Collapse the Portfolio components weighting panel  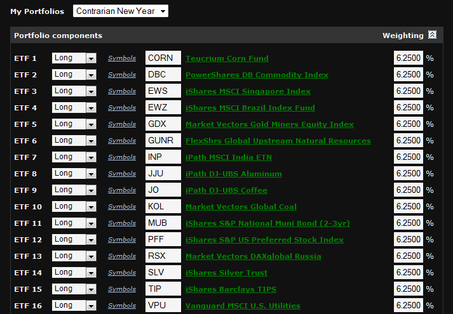click(x=433, y=36)
